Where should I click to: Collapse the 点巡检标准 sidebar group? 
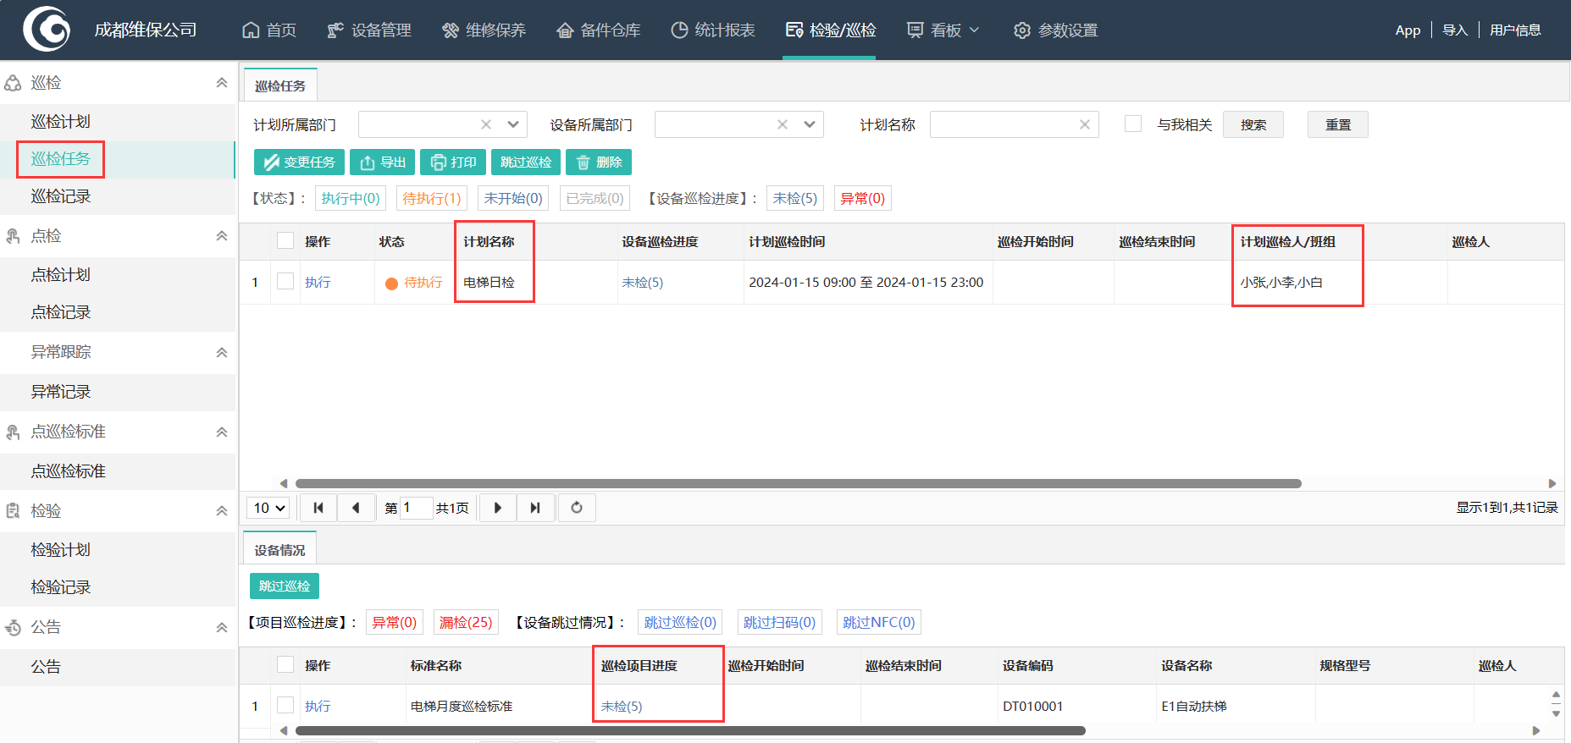point(221,432)
